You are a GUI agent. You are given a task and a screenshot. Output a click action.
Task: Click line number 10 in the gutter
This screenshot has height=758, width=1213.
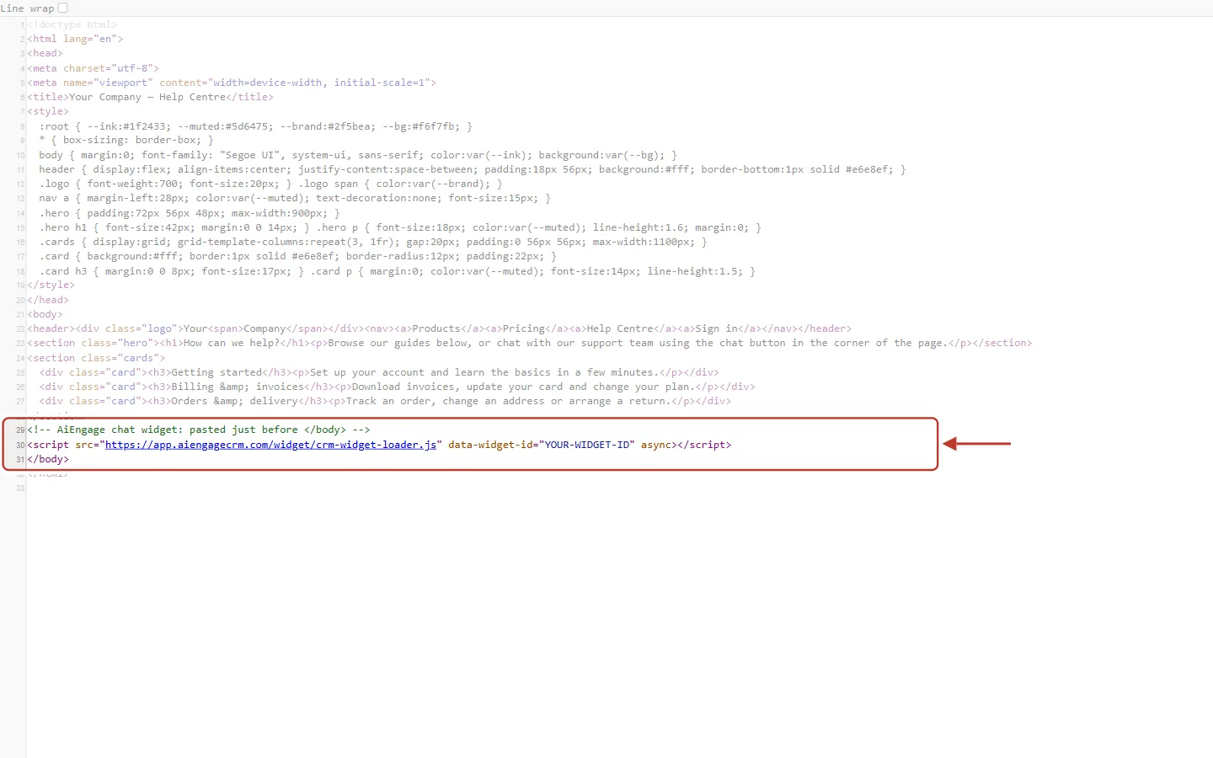[x=20, y=155]
